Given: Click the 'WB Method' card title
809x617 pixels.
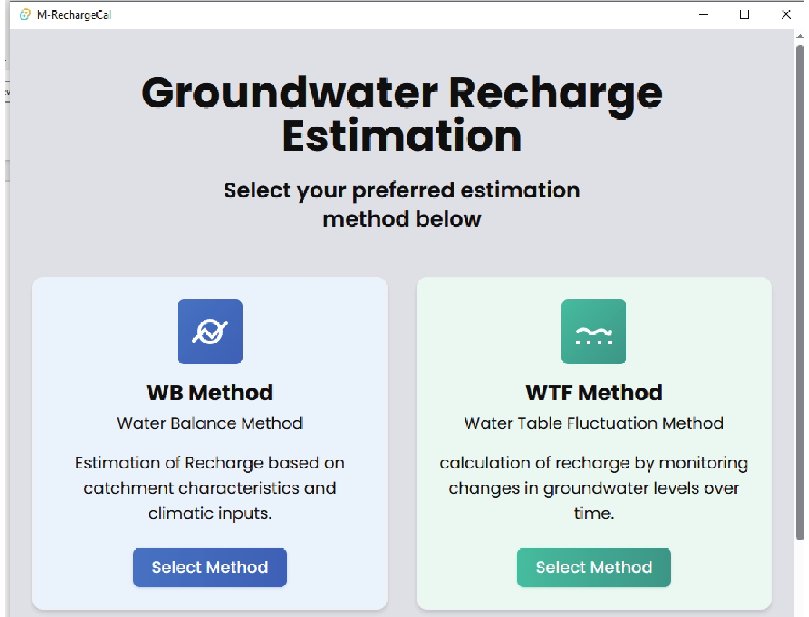Looking at the screenshot, I should click(x=210, y=393).
